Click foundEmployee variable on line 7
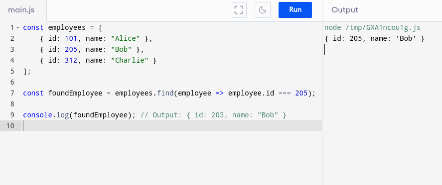The width and height of the screenshot is (442, 185). pos(75,93)
